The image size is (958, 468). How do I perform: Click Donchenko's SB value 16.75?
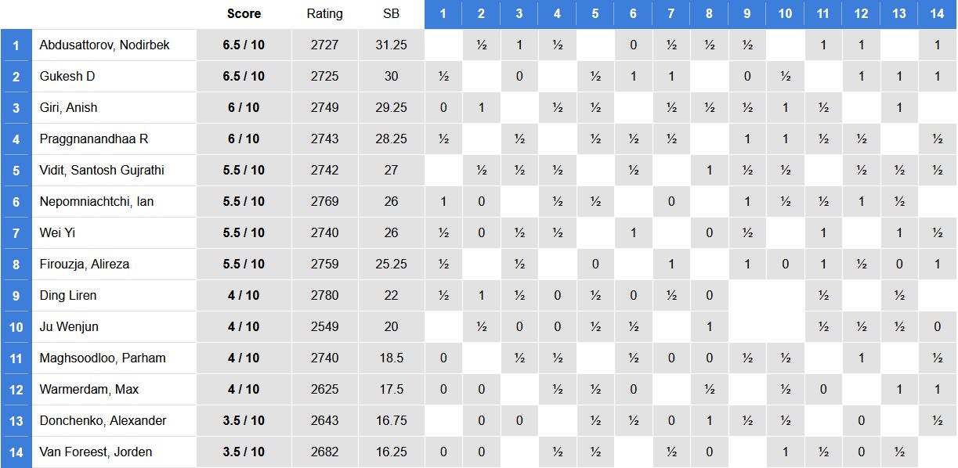pos(391,420)
